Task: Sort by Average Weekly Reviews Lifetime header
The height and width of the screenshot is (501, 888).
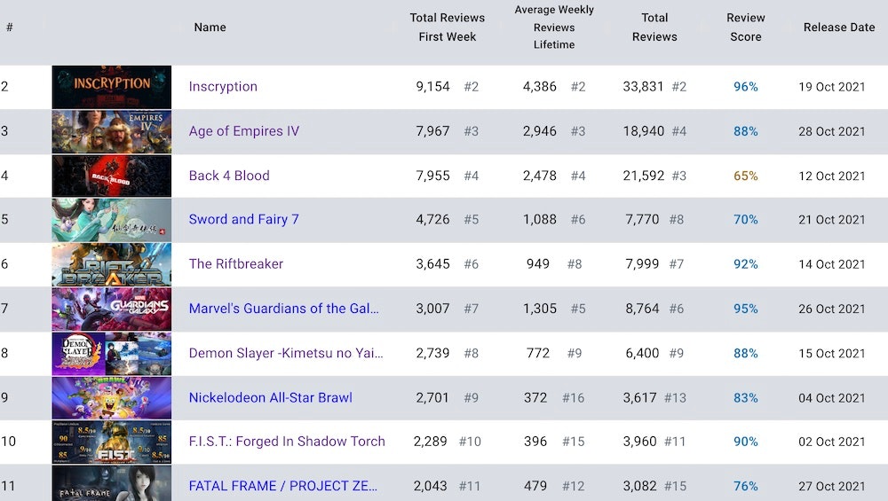Action: pos(554,27)
